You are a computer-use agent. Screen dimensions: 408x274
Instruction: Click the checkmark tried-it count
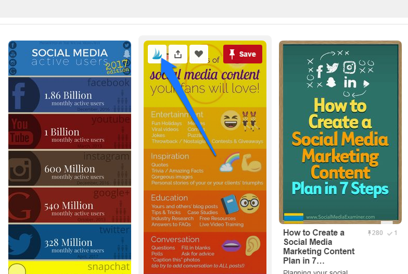point(392,233)
